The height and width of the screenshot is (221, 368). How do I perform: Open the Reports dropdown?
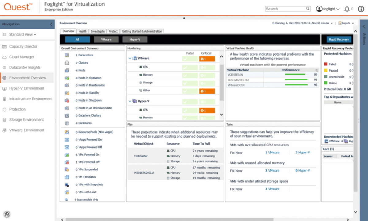click(x=346, y=23)
